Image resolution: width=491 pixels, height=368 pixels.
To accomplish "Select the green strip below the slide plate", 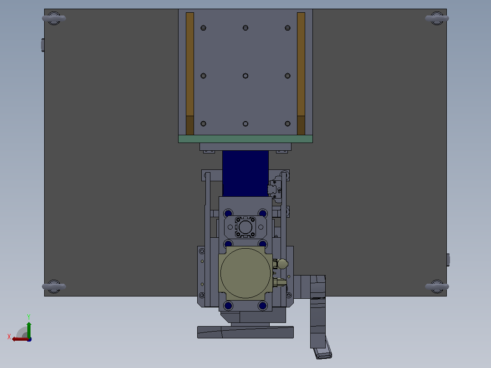I will 245,139.
